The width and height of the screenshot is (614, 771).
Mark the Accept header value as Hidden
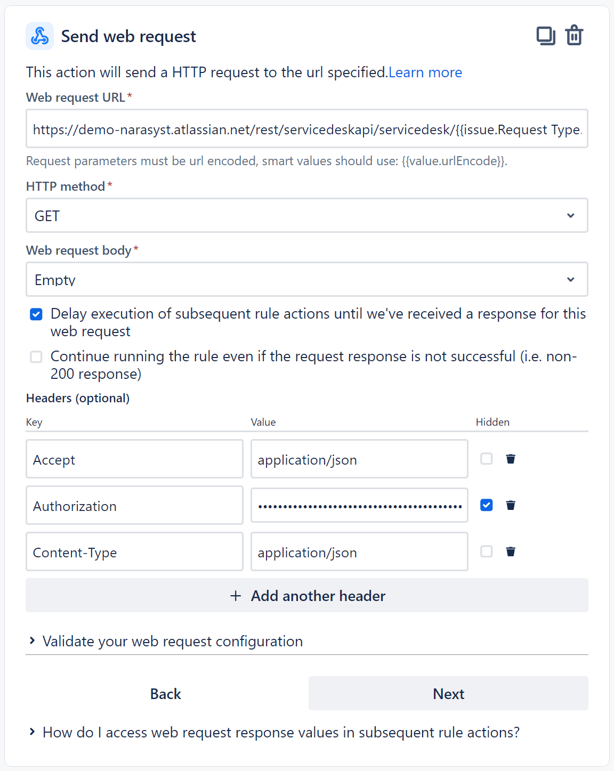(486, 459)
